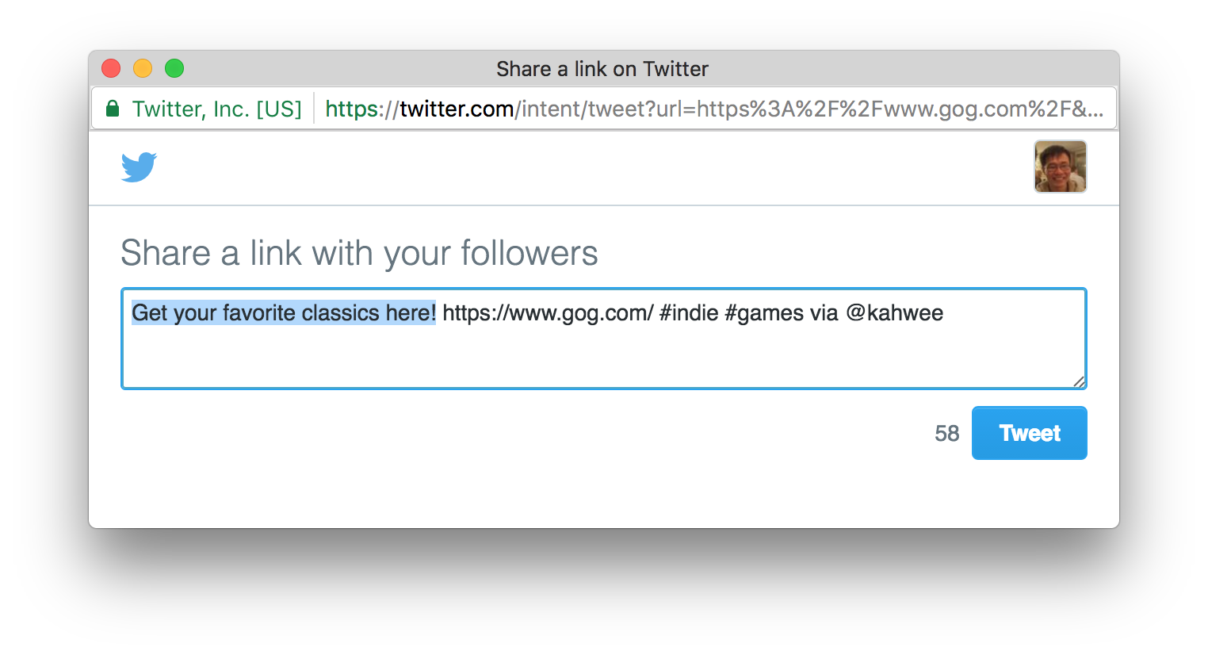
Task: Click the 'Share a link with your followers' heading
Action: tap(359, 254)
